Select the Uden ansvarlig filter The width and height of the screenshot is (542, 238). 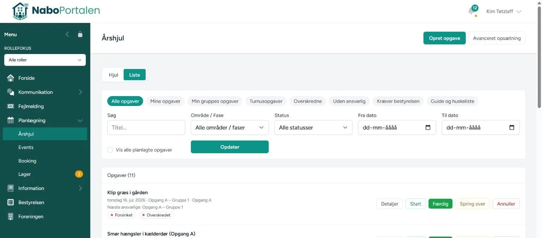click(349, 101)
